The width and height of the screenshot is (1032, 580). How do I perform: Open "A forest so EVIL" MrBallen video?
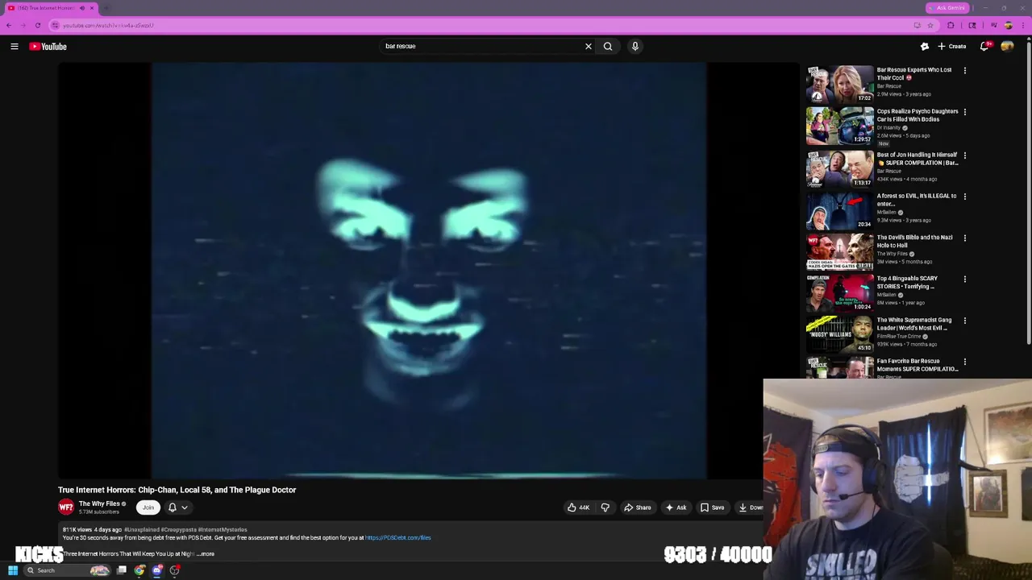(x=917, y=200)
